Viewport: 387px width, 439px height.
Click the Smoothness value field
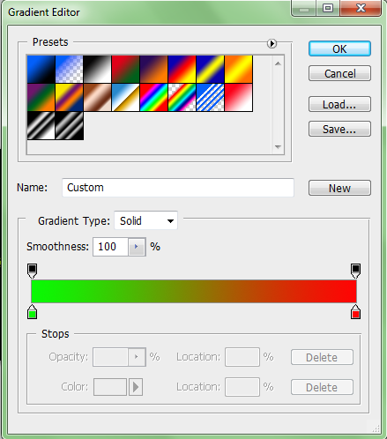pyautogui.click(x=110, y=247)
